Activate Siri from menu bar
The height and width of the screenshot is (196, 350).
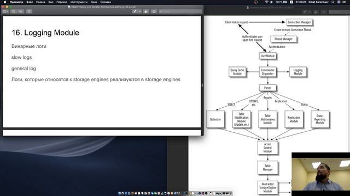click(339, 2)
